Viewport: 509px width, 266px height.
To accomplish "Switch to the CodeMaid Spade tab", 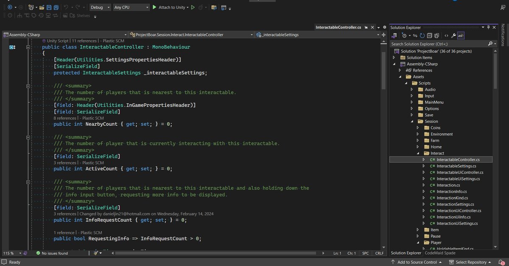I will click(x=440, y=253).
